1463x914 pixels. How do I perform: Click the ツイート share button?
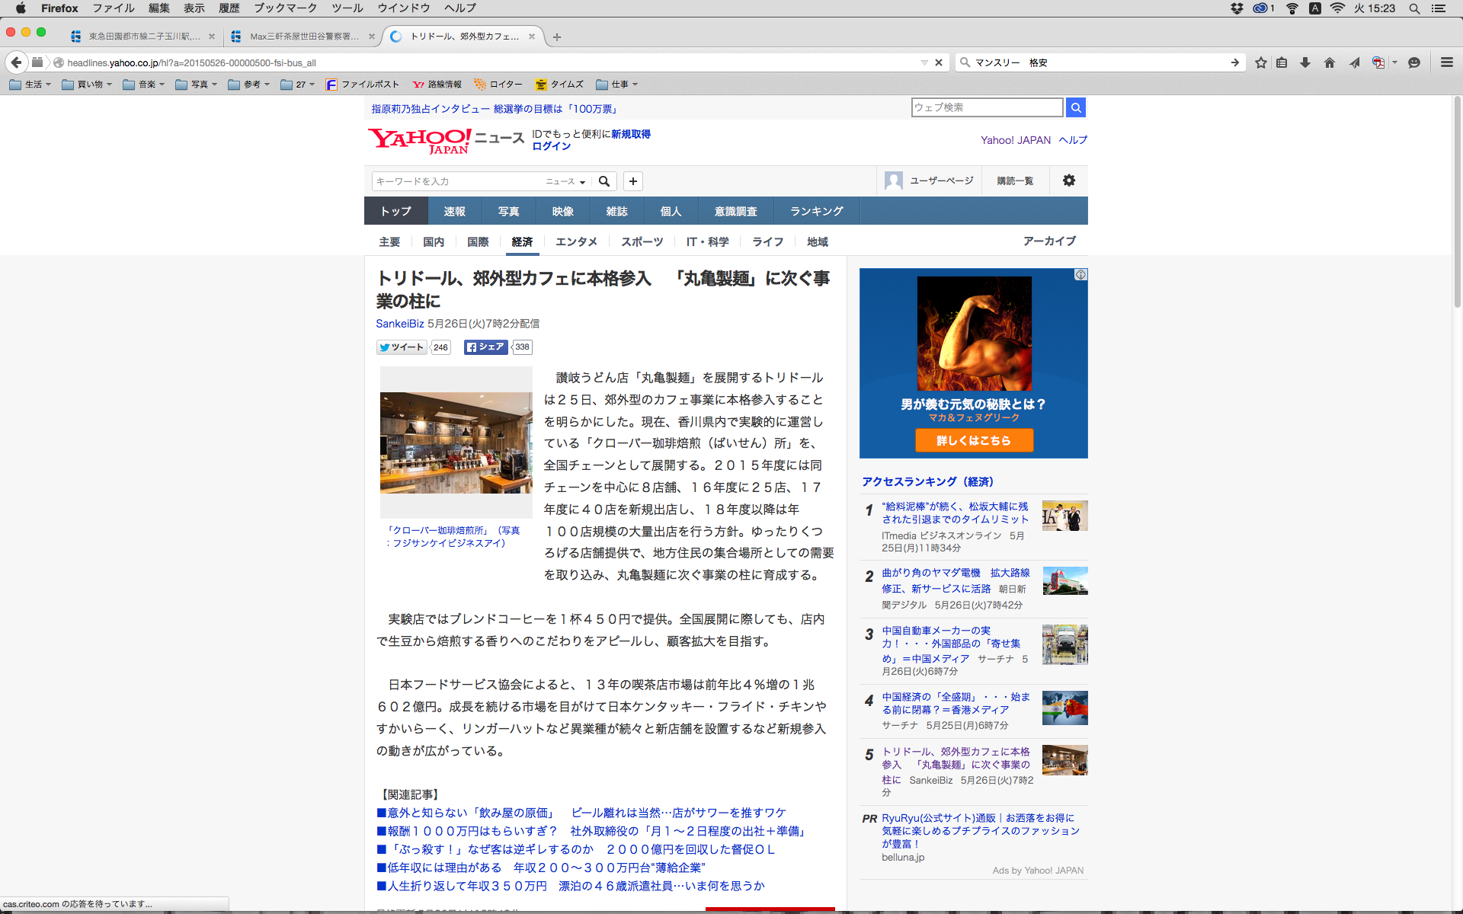(402, 347)
